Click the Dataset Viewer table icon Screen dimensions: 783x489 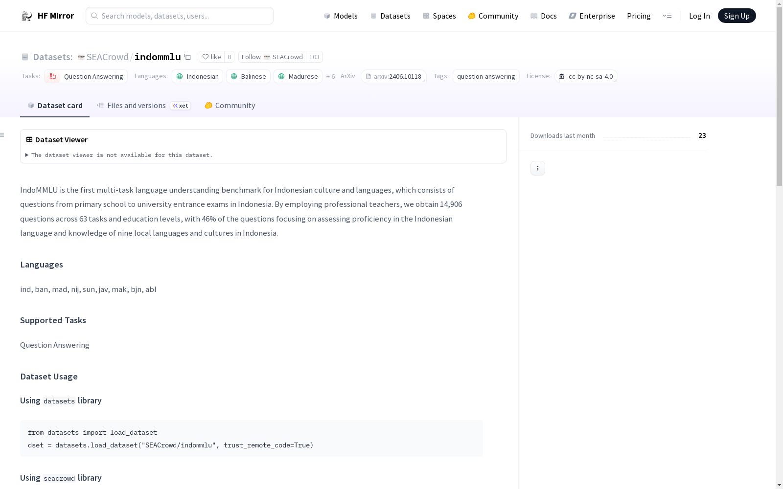(29, 139)
